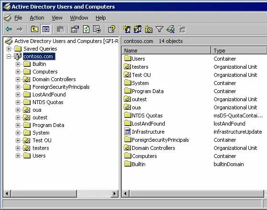This screenshot has width=267, height=210.
Task: Click list pane scrollbar left arrow
Action: tap(126, 194)
